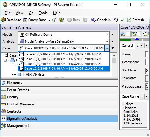Open the Query Date calendar
This screenshot has width=150, height=137.
coord(35,20)
